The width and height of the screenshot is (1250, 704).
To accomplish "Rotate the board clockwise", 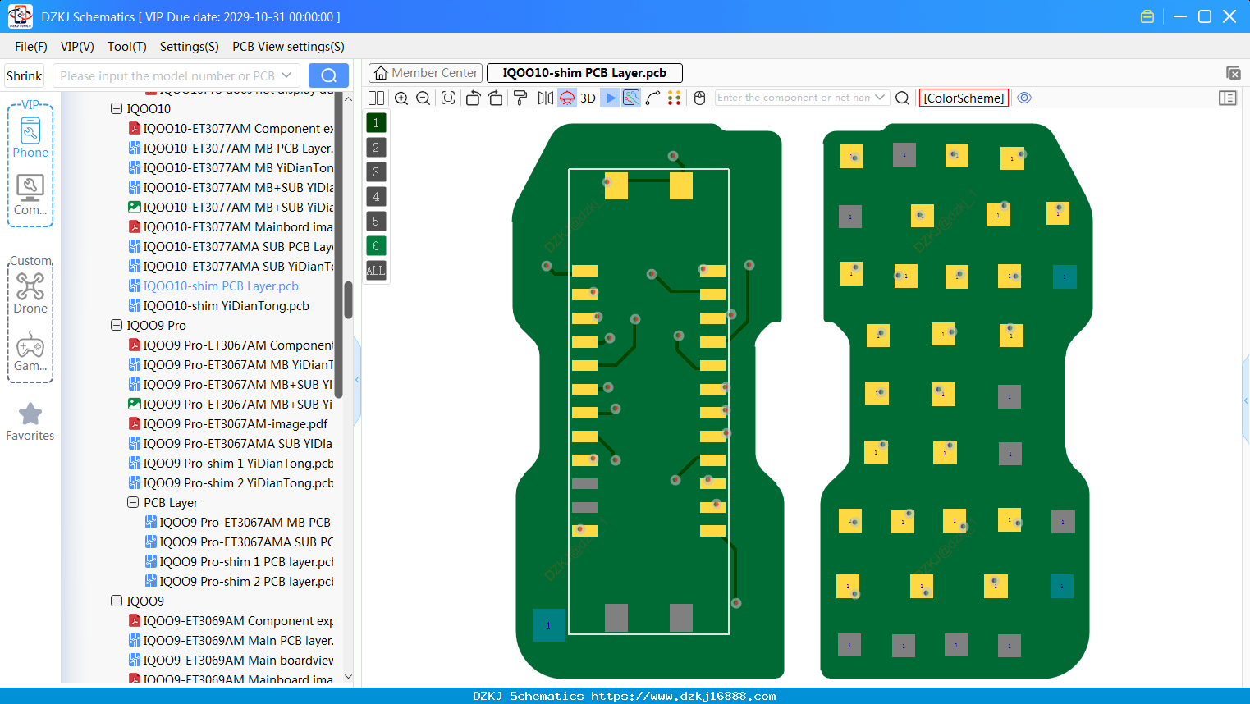I will pyautogui.click(x=496, y=98).
